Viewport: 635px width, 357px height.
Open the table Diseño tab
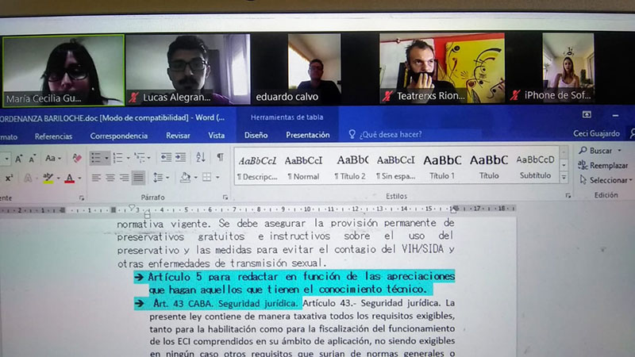[256, 135]
